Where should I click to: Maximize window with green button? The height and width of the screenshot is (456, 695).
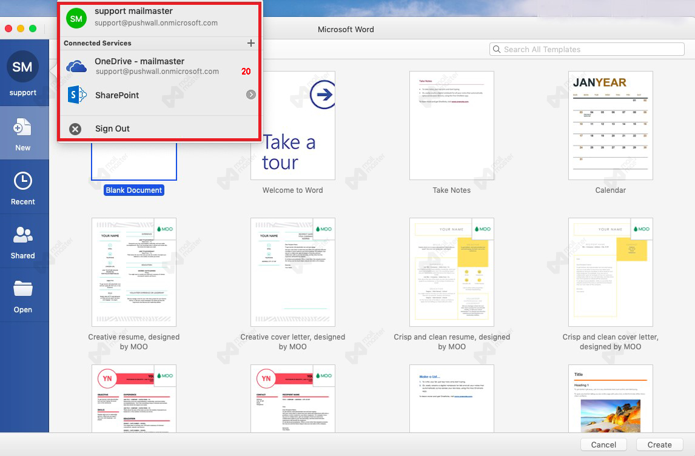(x=32, y=29)
